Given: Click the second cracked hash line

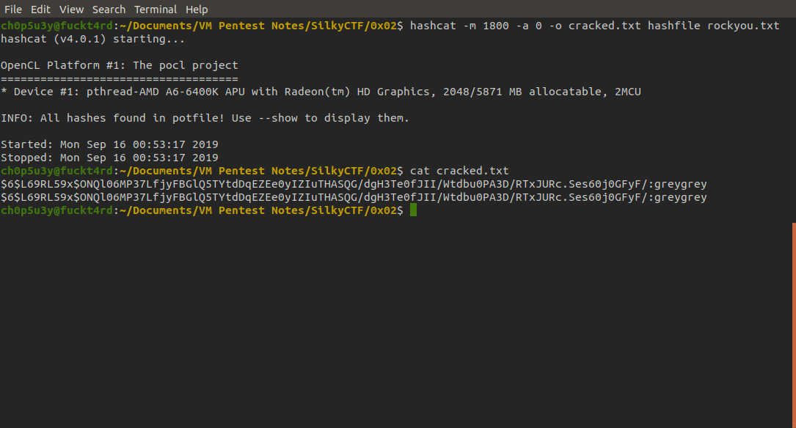Looking at the screenshot, I should pyautogui.click(x=354, y=196).
